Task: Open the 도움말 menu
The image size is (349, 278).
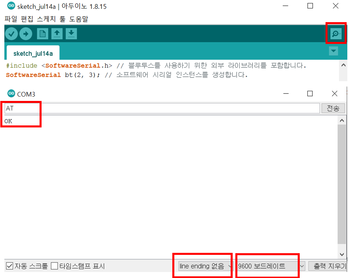Action: coord(78,19)
